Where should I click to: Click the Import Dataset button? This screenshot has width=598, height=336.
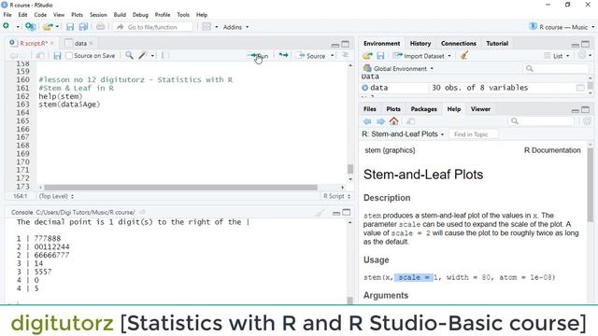(x=422, y=56)
